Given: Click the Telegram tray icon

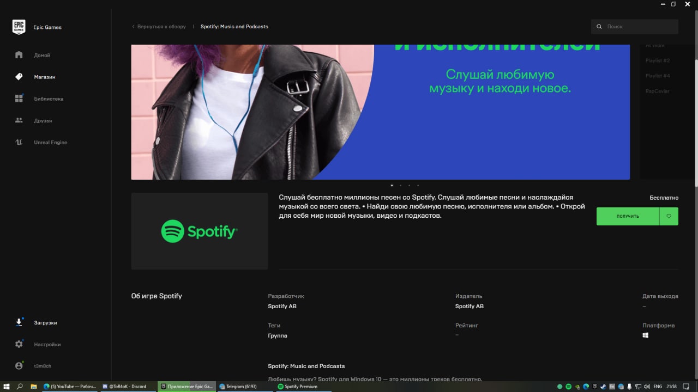Looking at the screenshot, I should point(621,387).
